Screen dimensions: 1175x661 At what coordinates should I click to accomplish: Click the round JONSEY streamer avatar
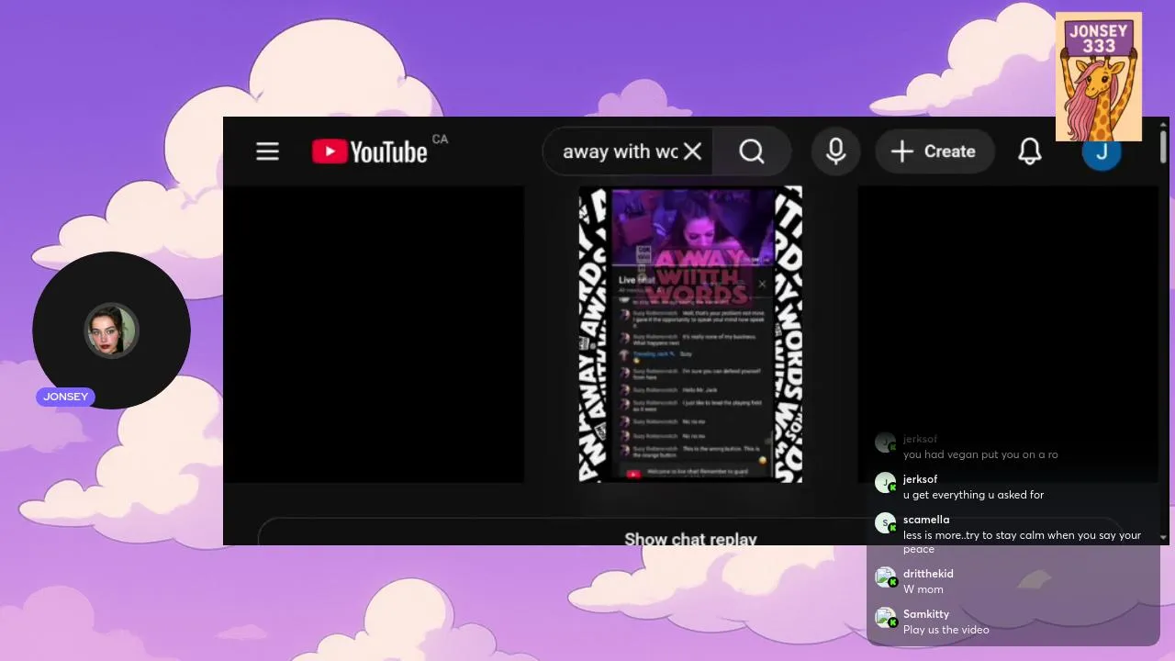pyautogui.click(x=111, y=330)
